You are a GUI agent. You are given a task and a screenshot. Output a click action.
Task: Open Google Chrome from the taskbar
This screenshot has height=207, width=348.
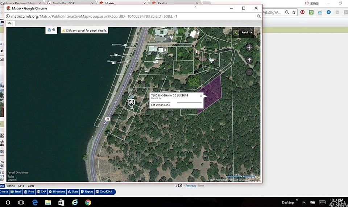coord(88,202)
